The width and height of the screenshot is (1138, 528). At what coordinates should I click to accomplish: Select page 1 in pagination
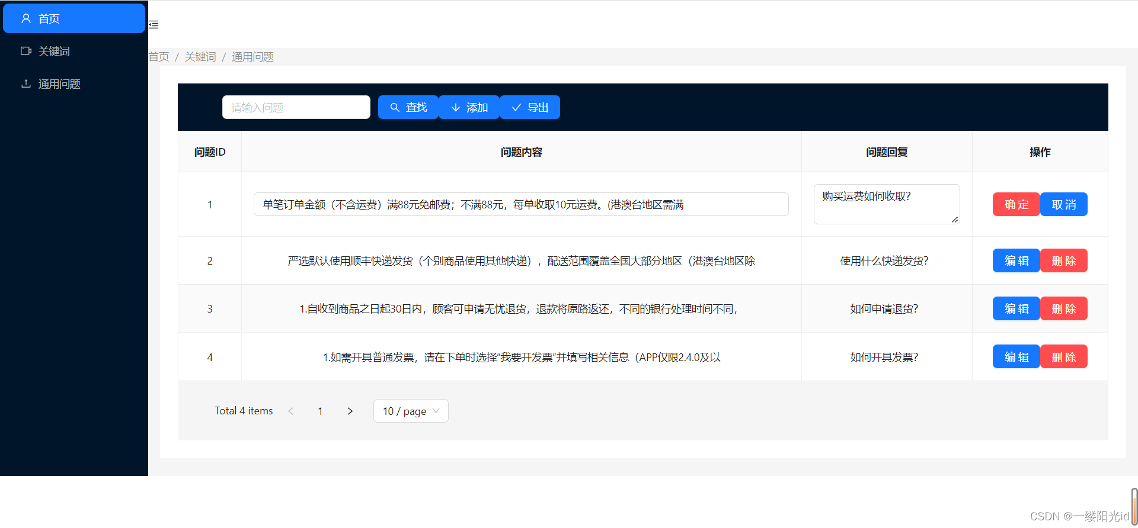320,411
